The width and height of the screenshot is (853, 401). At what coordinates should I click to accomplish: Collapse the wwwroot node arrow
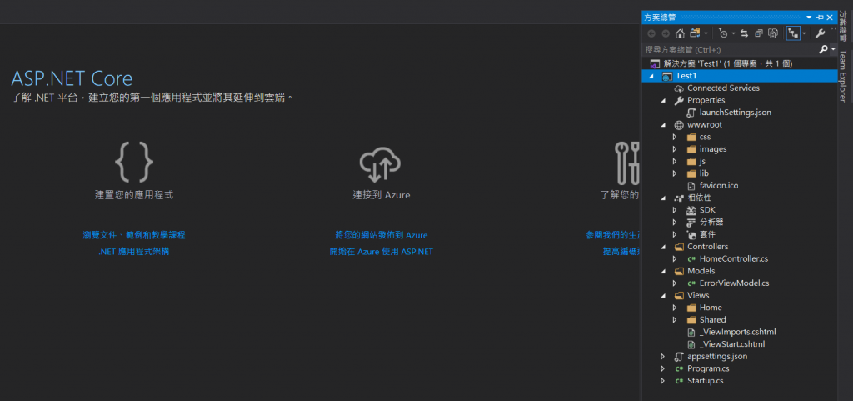[662, 124]
